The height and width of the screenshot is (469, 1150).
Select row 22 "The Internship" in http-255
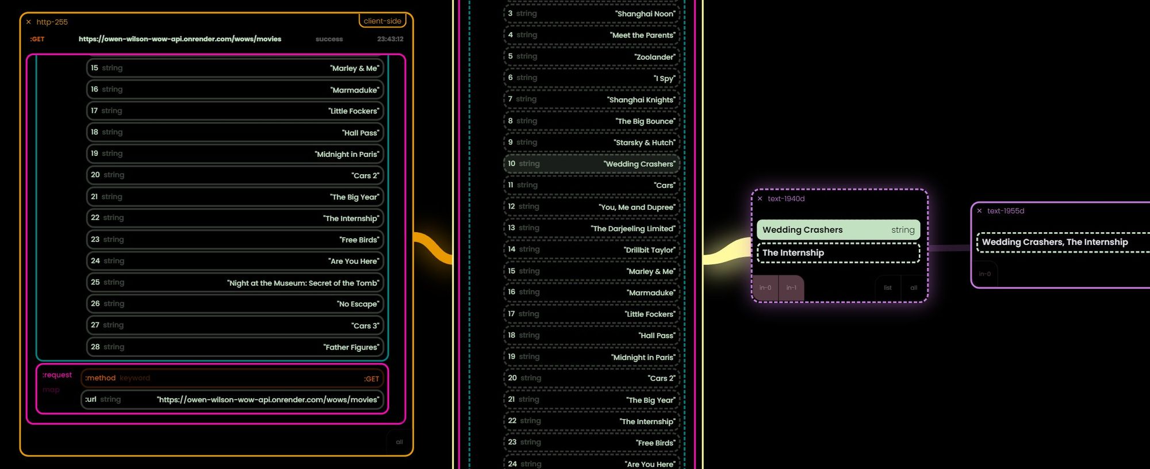coord(235,218)
